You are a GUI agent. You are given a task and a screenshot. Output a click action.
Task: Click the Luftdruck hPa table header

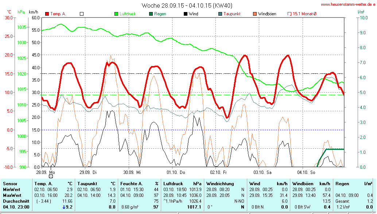click(182, 184)
